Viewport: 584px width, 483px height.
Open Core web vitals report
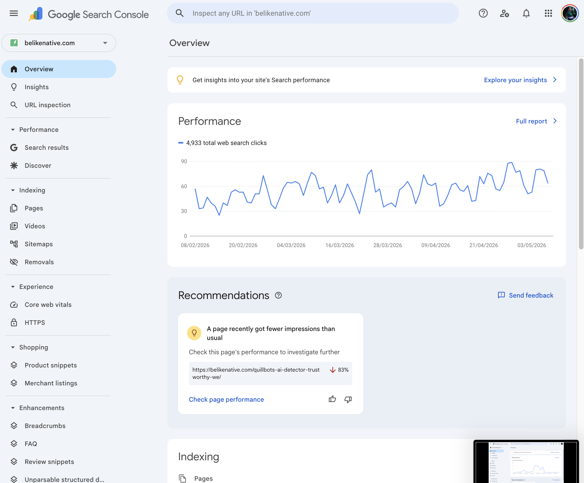coord(59,305)
